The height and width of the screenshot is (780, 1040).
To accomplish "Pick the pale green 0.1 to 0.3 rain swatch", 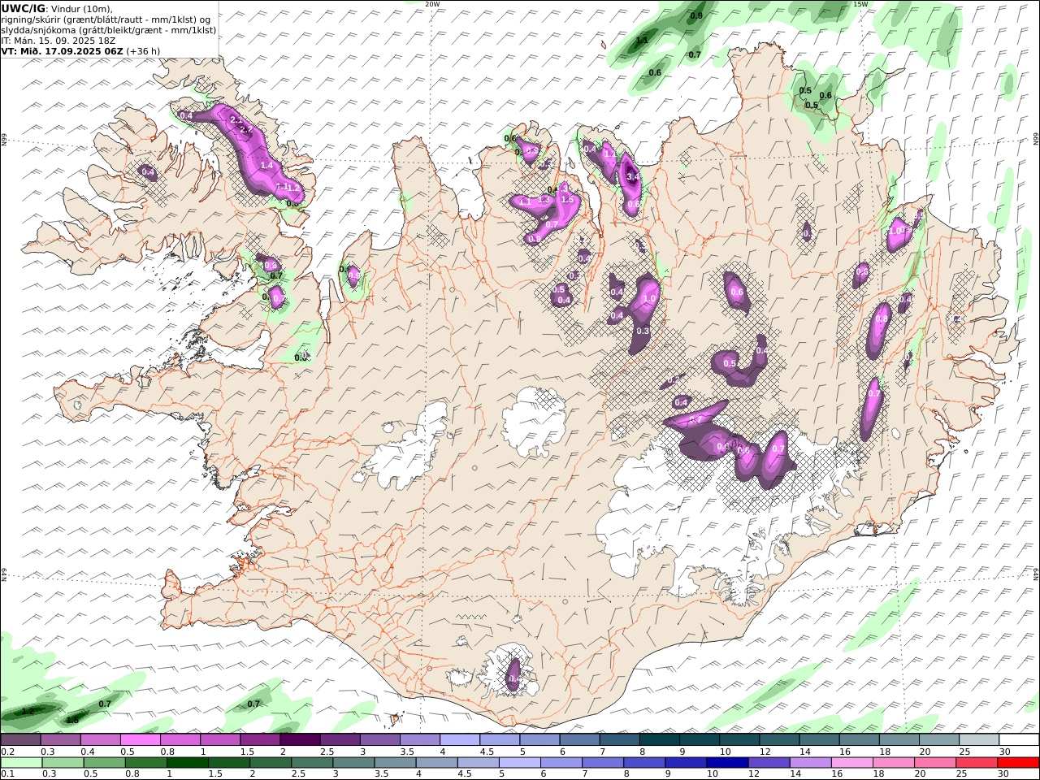I will 20,763.
